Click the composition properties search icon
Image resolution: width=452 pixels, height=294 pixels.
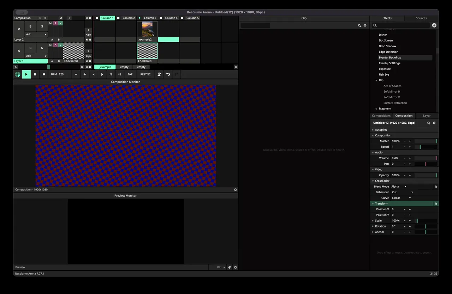429,123
